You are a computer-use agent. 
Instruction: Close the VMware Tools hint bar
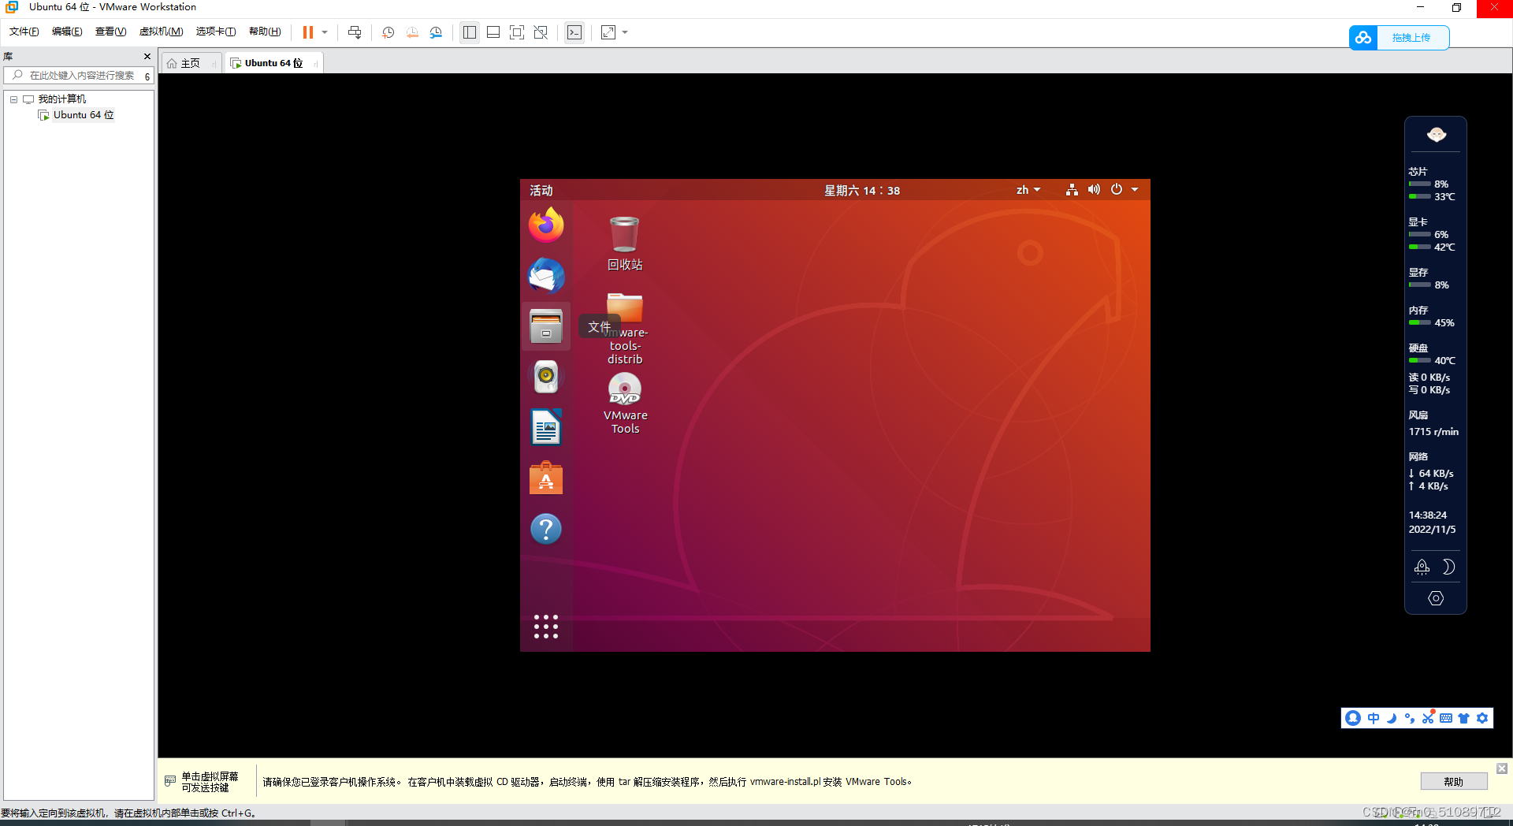[1502, 768]
